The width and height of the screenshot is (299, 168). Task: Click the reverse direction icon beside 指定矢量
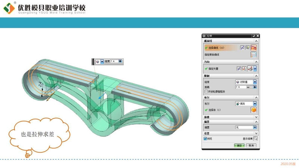[x=239, y=69]
